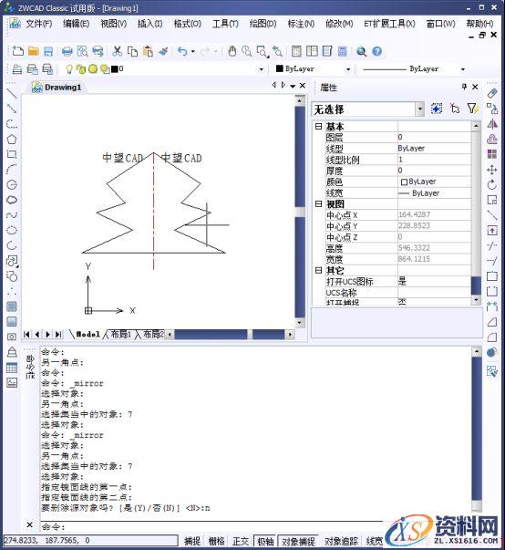Select the Rotate tool in right toolbar

click(x=492, y=185)
